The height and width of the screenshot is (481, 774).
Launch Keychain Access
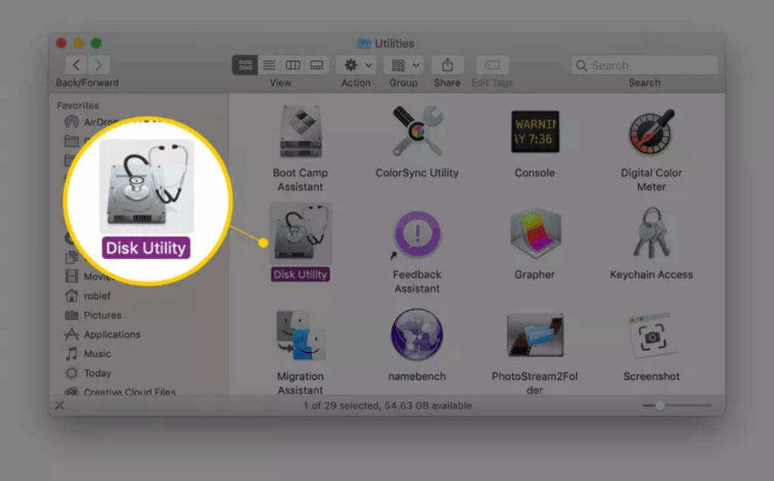click(651, 234)
